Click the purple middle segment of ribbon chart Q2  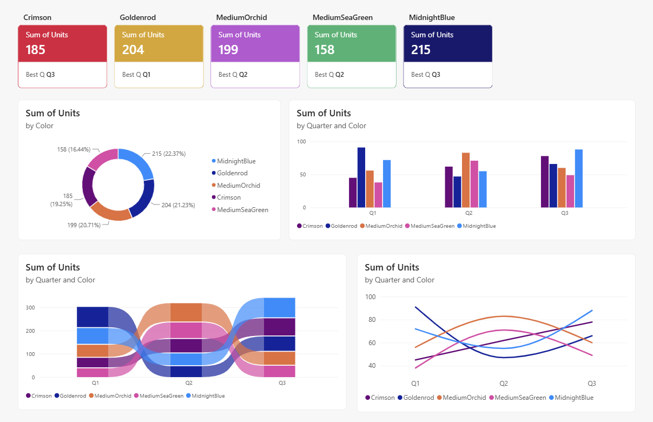pos(186,346)
